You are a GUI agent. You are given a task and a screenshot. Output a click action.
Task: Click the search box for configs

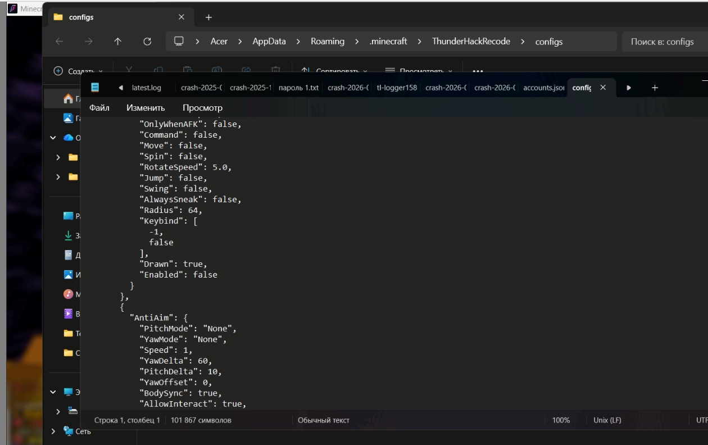(x=664, y=42)
